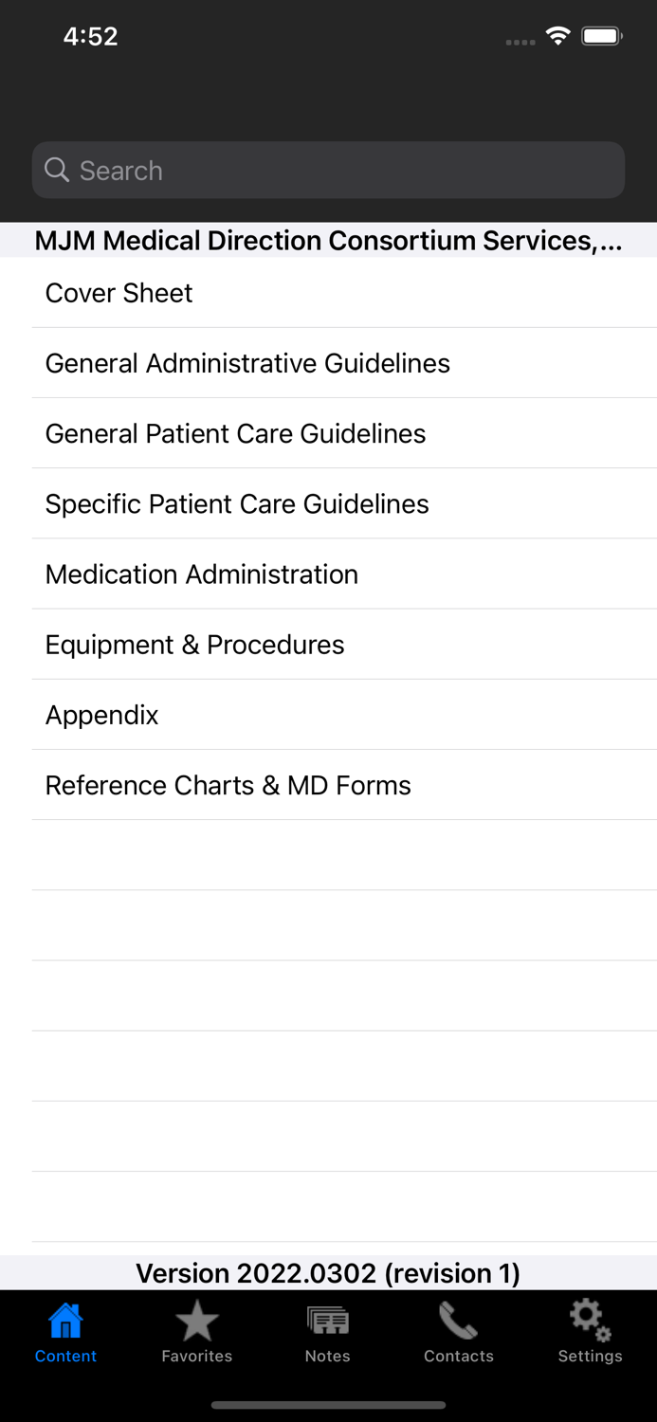Open General Patient Care Guidelines
This screenshot has height=1422, width=657.
pyautogui.click(x=235, y=433)
